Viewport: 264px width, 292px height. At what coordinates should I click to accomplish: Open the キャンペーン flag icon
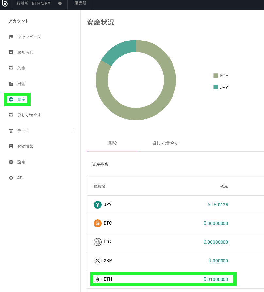pyautogui.click(x=11, y=37)
